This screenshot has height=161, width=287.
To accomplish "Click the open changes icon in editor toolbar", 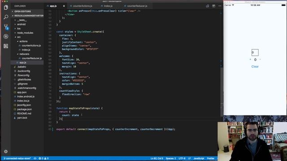I will [207, 6].
